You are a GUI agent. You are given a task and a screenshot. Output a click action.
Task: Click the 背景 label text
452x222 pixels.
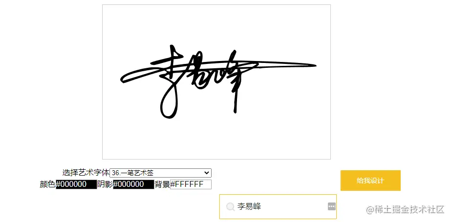[162, 184]
